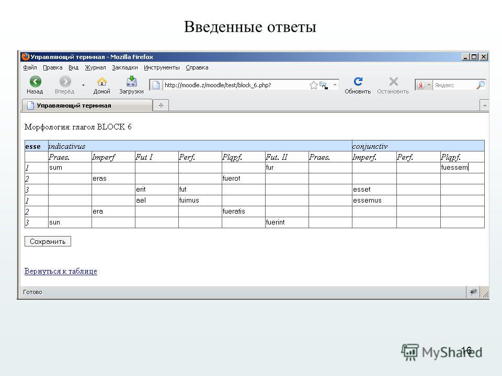Click the input cell containing fuerint
Screen dimensions: 502x376
(287, 222)
